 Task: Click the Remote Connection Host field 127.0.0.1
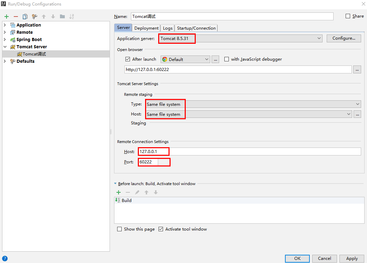pos(249,152)
